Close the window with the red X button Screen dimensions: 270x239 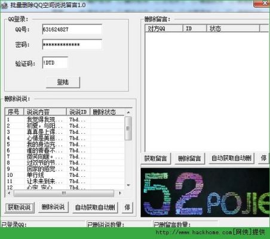[262, 3]
